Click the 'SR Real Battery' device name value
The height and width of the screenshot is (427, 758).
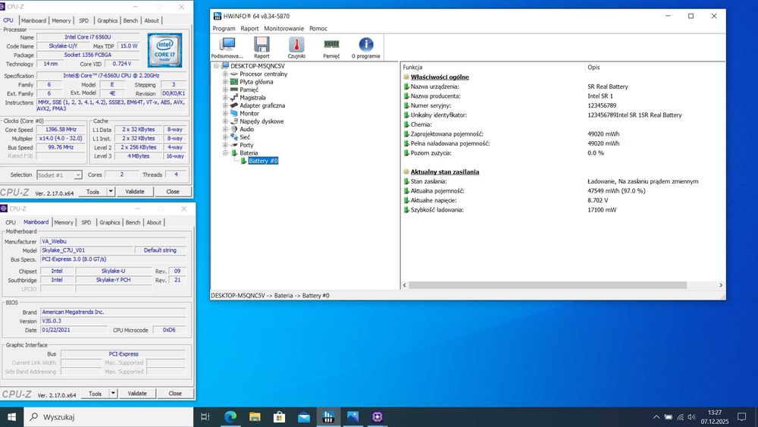(608, 86)
